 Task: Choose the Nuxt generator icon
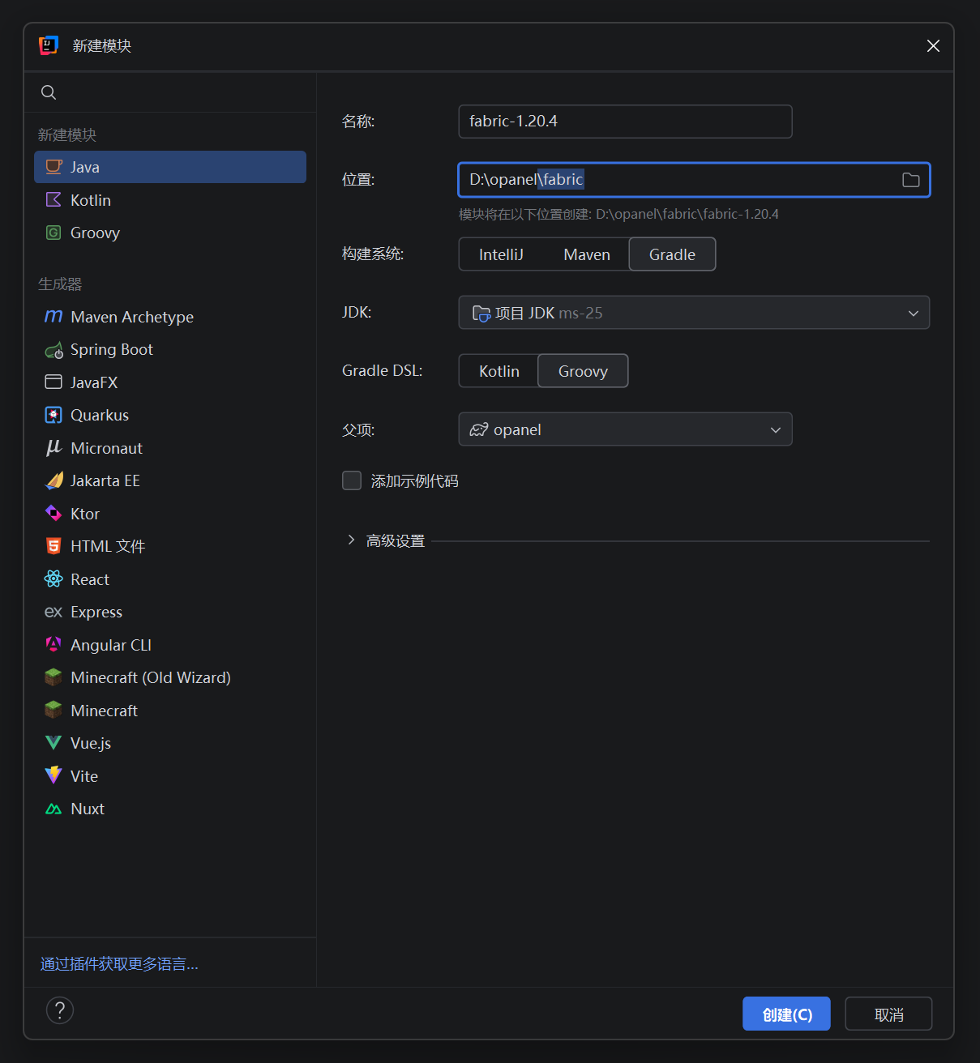click(53, 809)
